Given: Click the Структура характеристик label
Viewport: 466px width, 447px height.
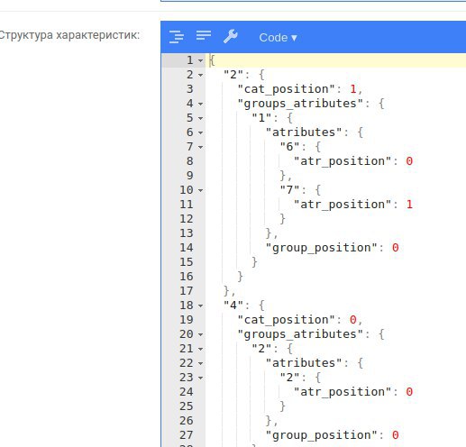Looking at the screenshot, I should coord(69,35).
